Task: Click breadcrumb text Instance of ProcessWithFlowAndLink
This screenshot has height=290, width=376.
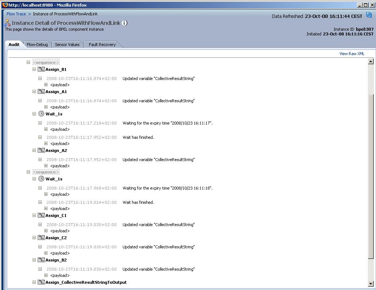Action: [x=65, y=14]
